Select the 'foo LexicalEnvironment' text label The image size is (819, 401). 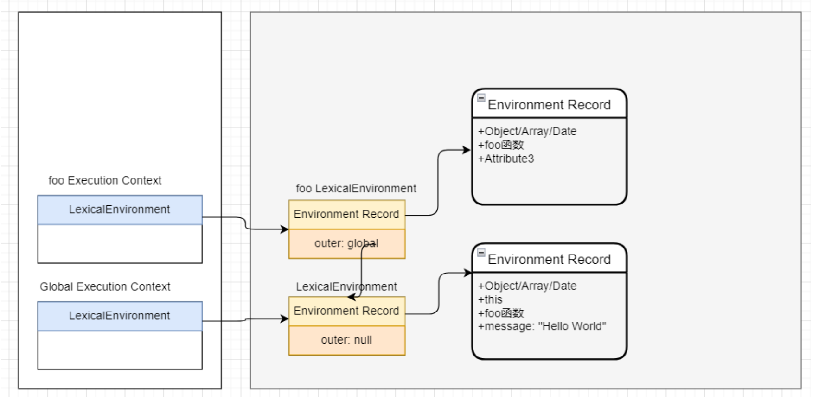(x=356, y=188)
